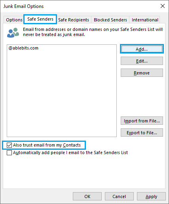169x204 pixels.
Task: Enable Automatically add people I email checkbox
Action: (9, 153)
